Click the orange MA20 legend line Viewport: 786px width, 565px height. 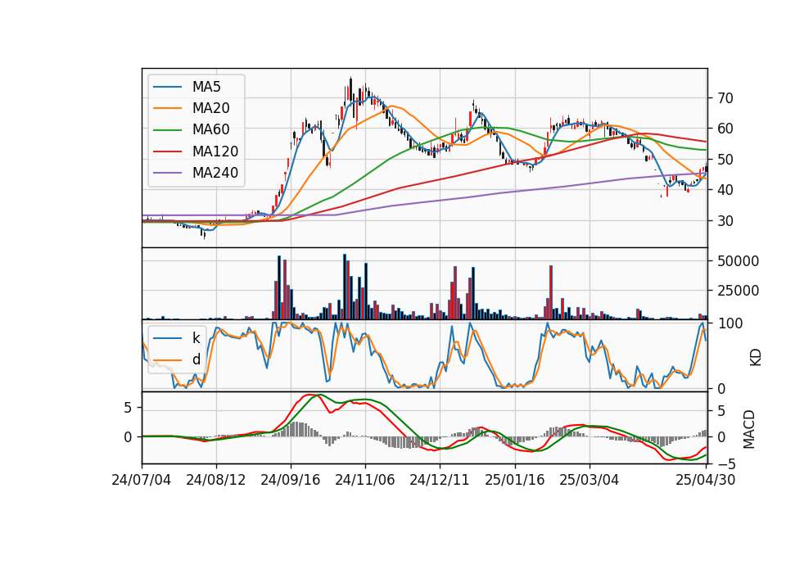(x=167, y=109)
